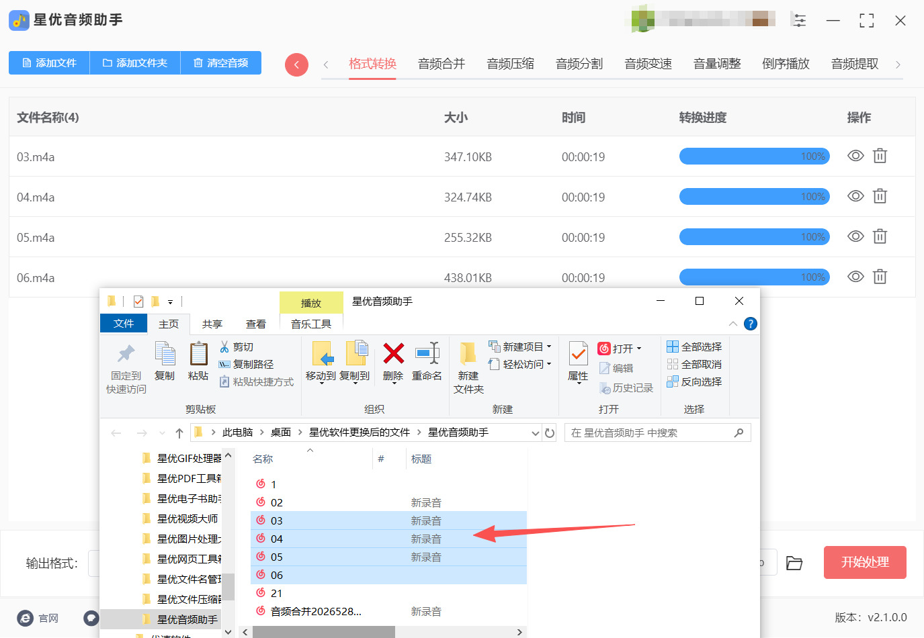Show more tabs with right chevron
924x638 pixels.
point(898,64)
